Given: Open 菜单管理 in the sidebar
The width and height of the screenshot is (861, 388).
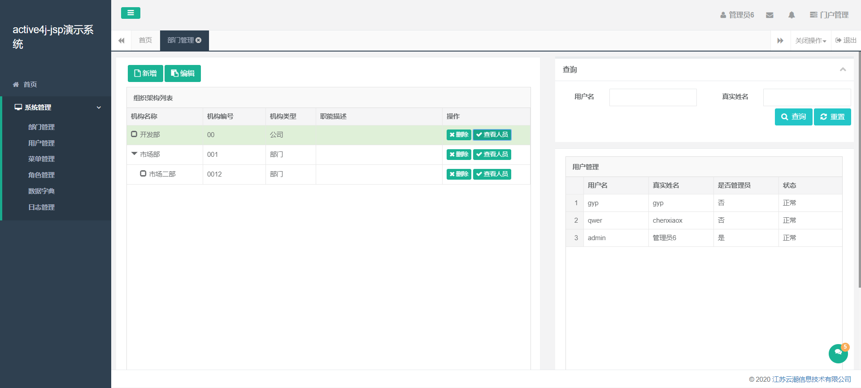Looking at the screenshot, I should tap(41, 159).
